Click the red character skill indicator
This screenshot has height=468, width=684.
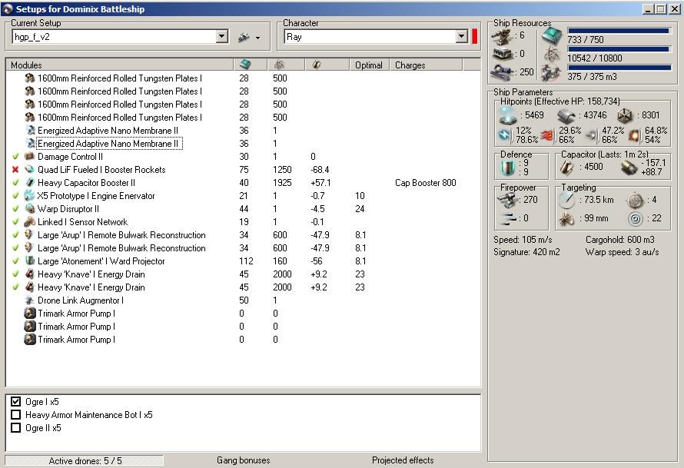[475, 37]
